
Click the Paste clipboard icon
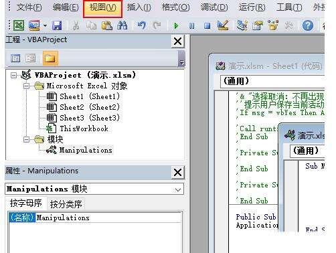coord(107,25)
